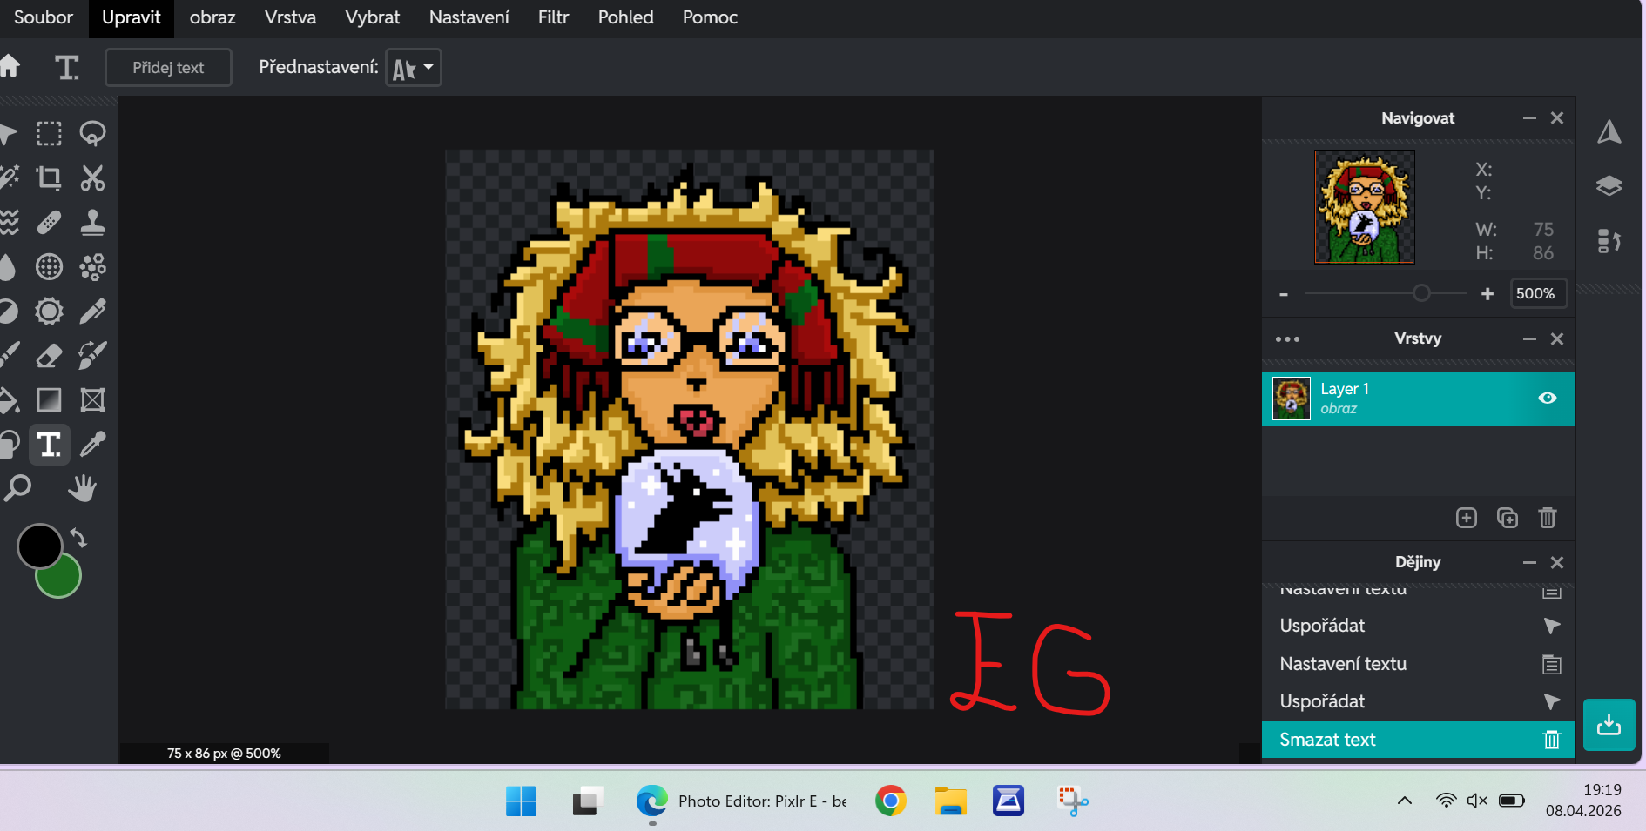This screenshot has height=831, width=1646.
Task: Choose the Clone Stamp tool
Action: [x=92, y=223]
